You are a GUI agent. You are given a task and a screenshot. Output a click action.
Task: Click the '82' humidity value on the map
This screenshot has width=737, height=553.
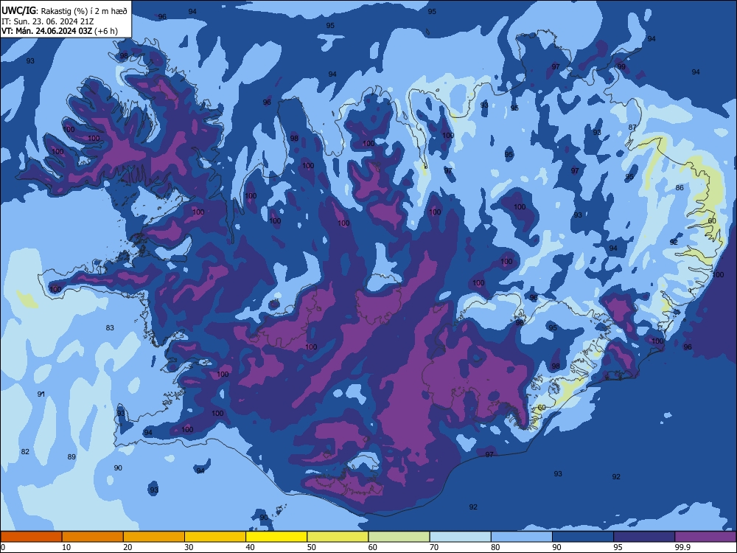[25, 451]
